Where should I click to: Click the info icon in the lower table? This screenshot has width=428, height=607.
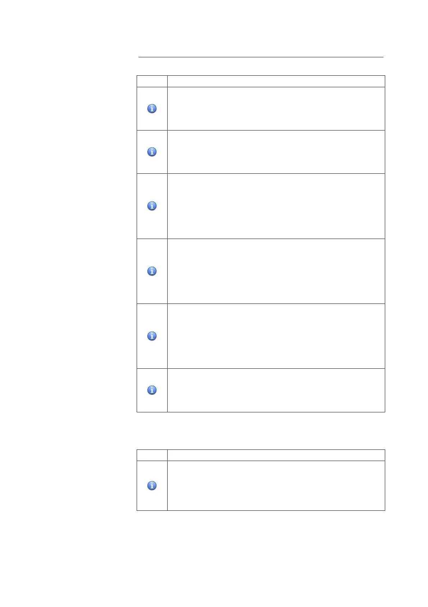152,486
